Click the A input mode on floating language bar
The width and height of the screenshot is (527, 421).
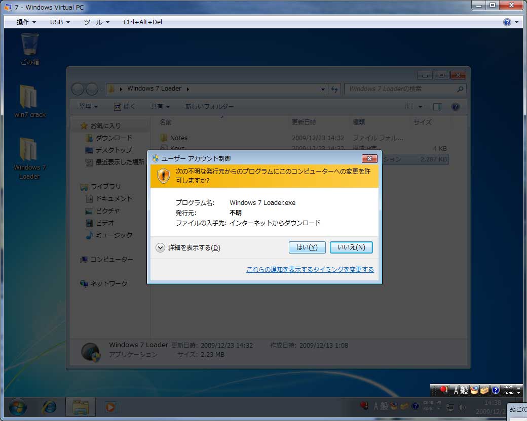click(x=456, y=391)
